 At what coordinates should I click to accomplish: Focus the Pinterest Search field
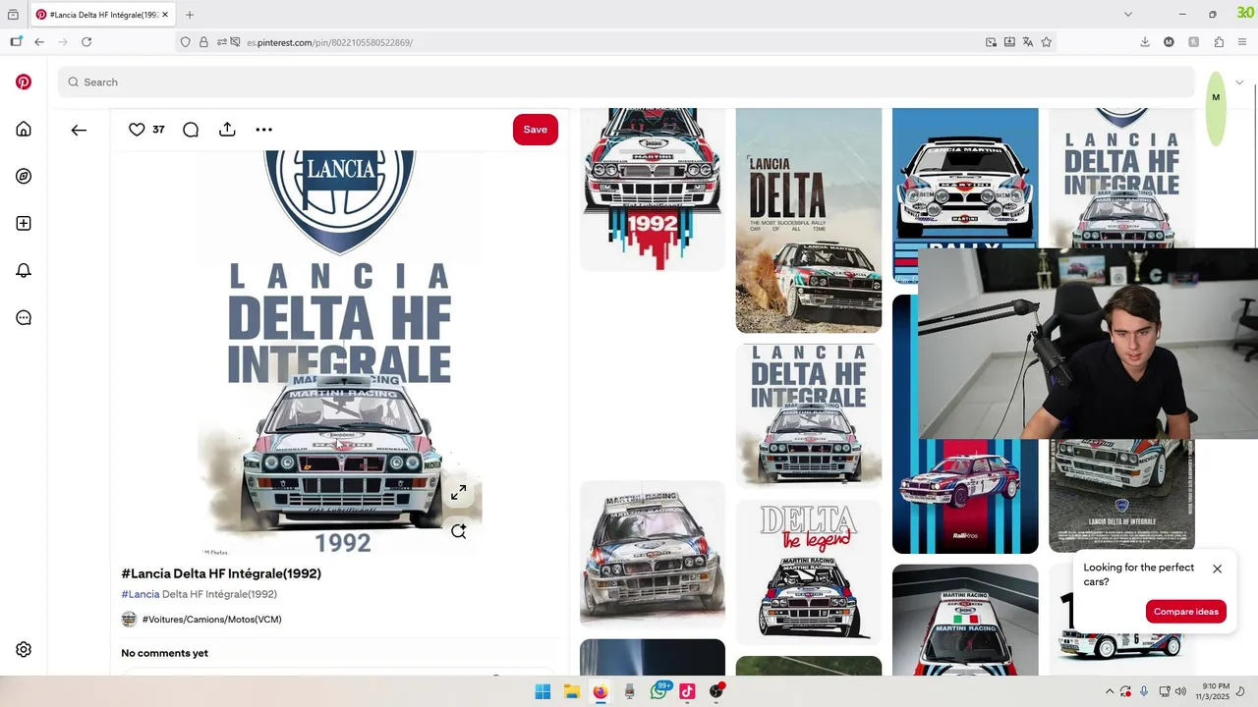coord(625,82)
